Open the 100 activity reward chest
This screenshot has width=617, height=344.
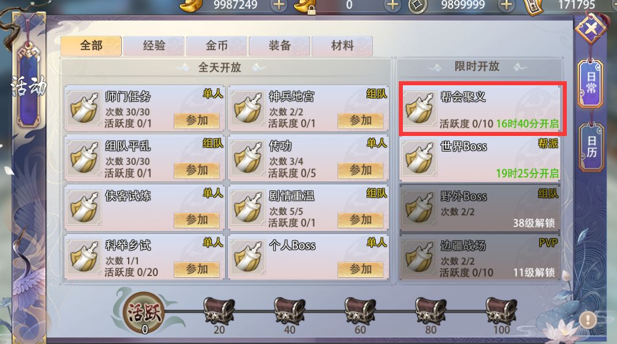[x=501, y=311]
